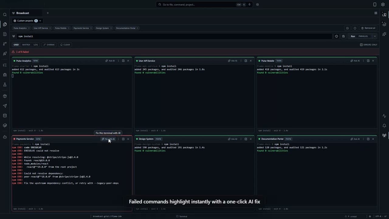The width and height of the screenshot is (389, 219).
Task: Click Ask AI on User API Service terminal
Action: pos(232,61)
